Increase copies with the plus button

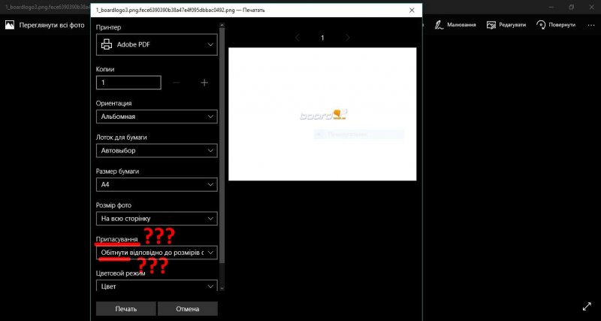point(204,83)
